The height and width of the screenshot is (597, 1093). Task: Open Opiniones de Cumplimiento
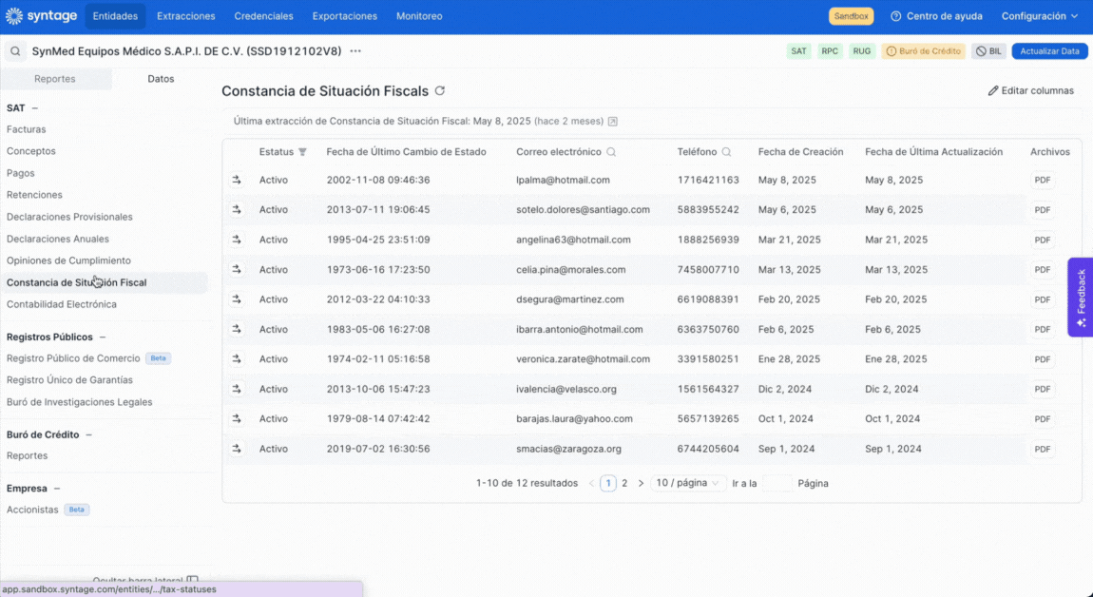point(69,260)
